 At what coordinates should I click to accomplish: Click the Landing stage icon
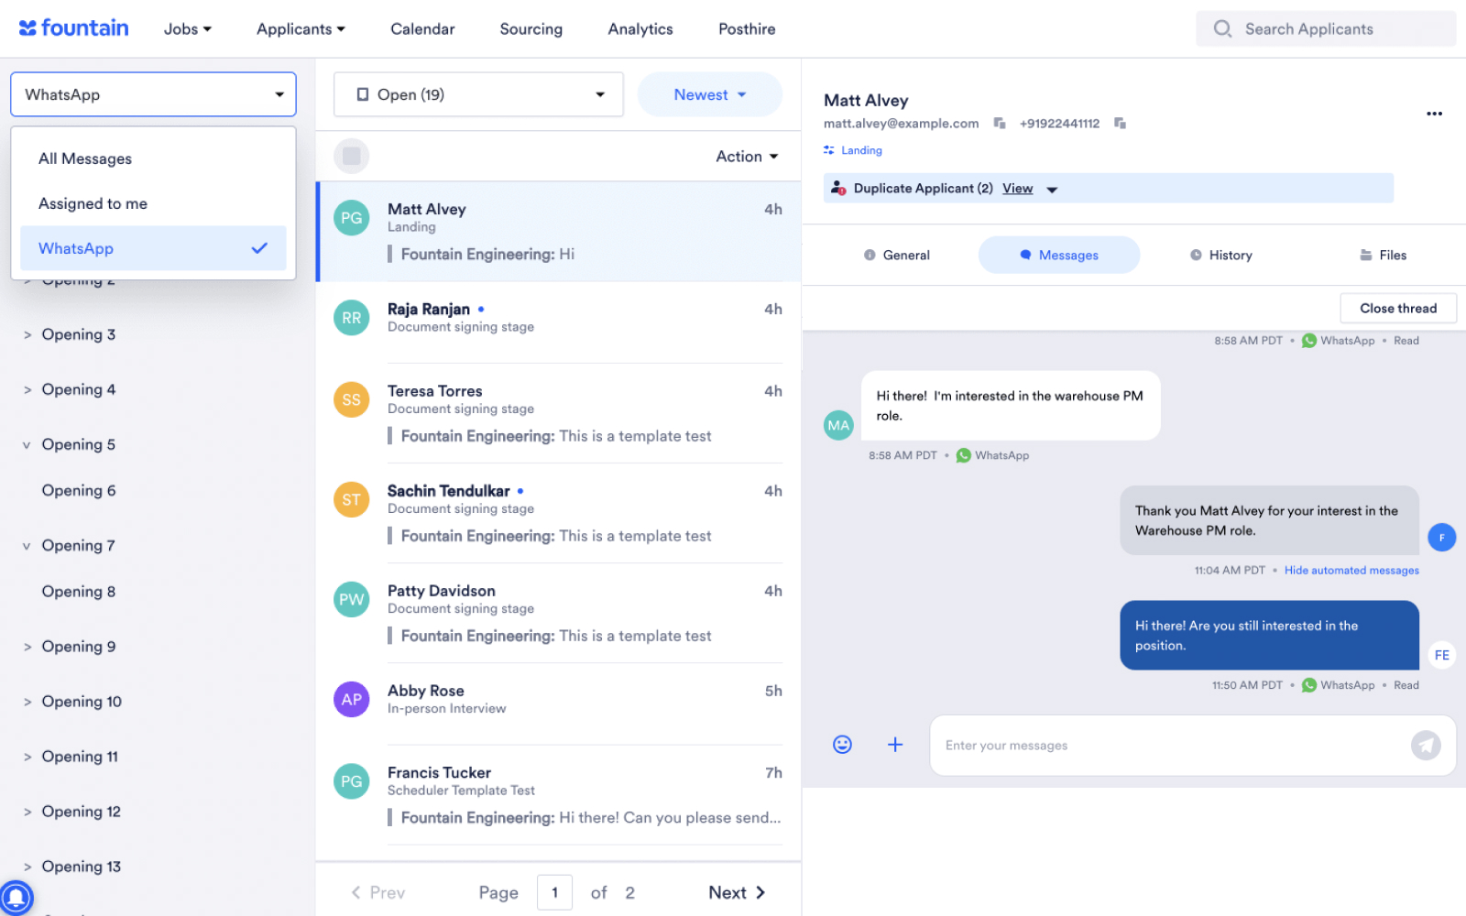click(829, 150)
